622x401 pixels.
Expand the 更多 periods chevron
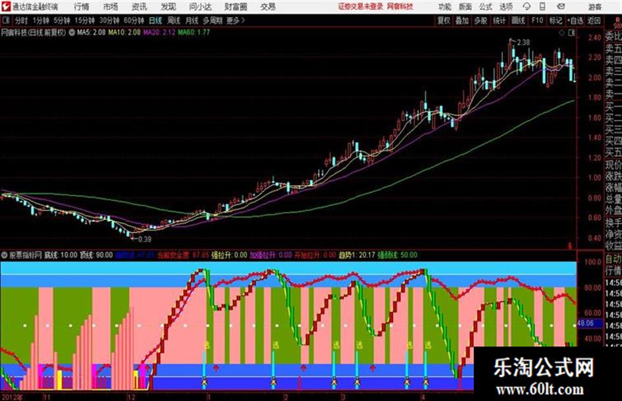[x=243, y=20]
